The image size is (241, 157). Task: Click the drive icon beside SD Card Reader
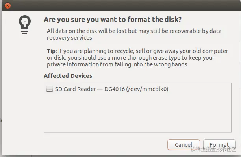[x=49, y=89]
